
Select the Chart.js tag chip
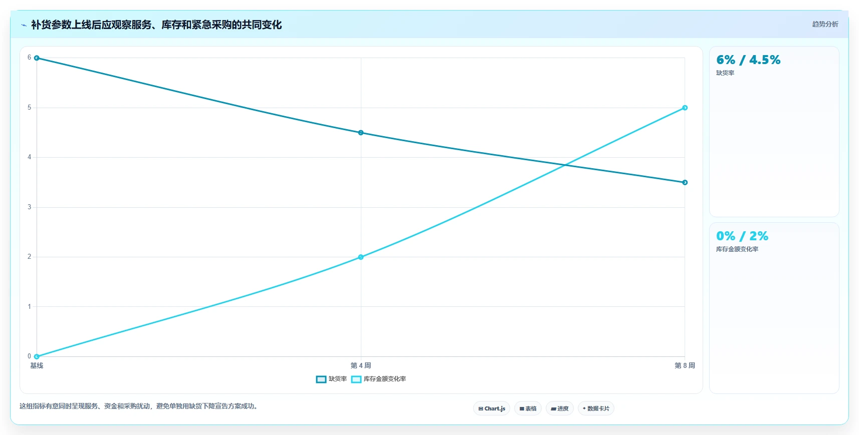click(x=492, y=408)
